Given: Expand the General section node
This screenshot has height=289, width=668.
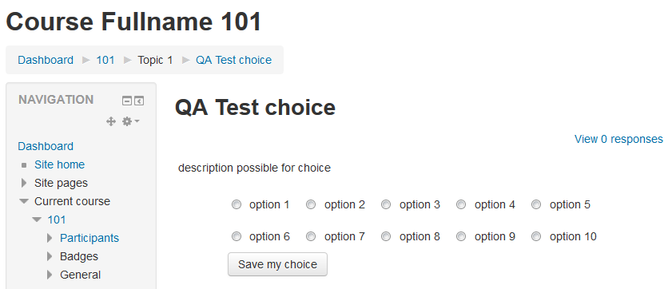Looking at the screenshot, I should point(50,275).
